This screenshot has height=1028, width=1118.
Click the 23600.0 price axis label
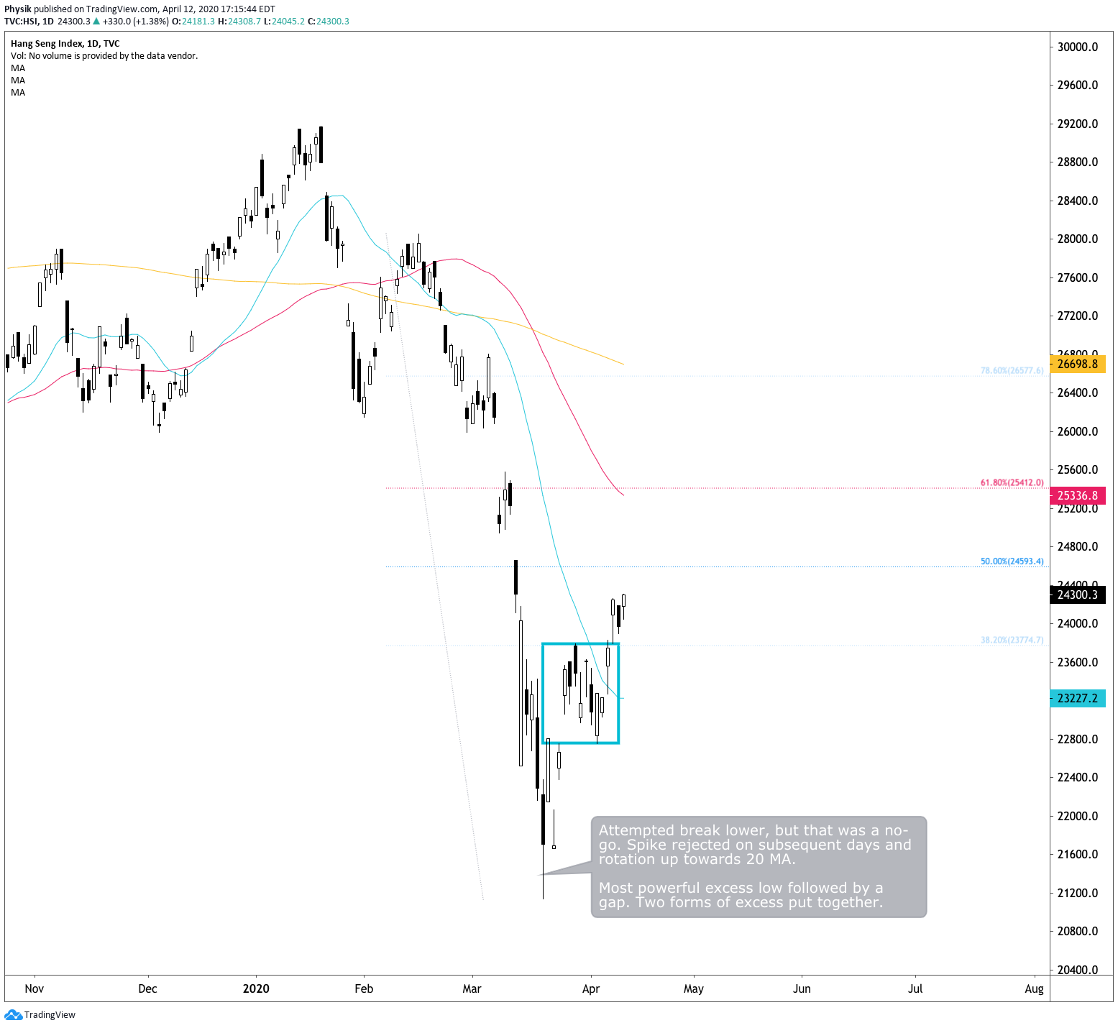pyautogui.click(x=1078, y=662)
